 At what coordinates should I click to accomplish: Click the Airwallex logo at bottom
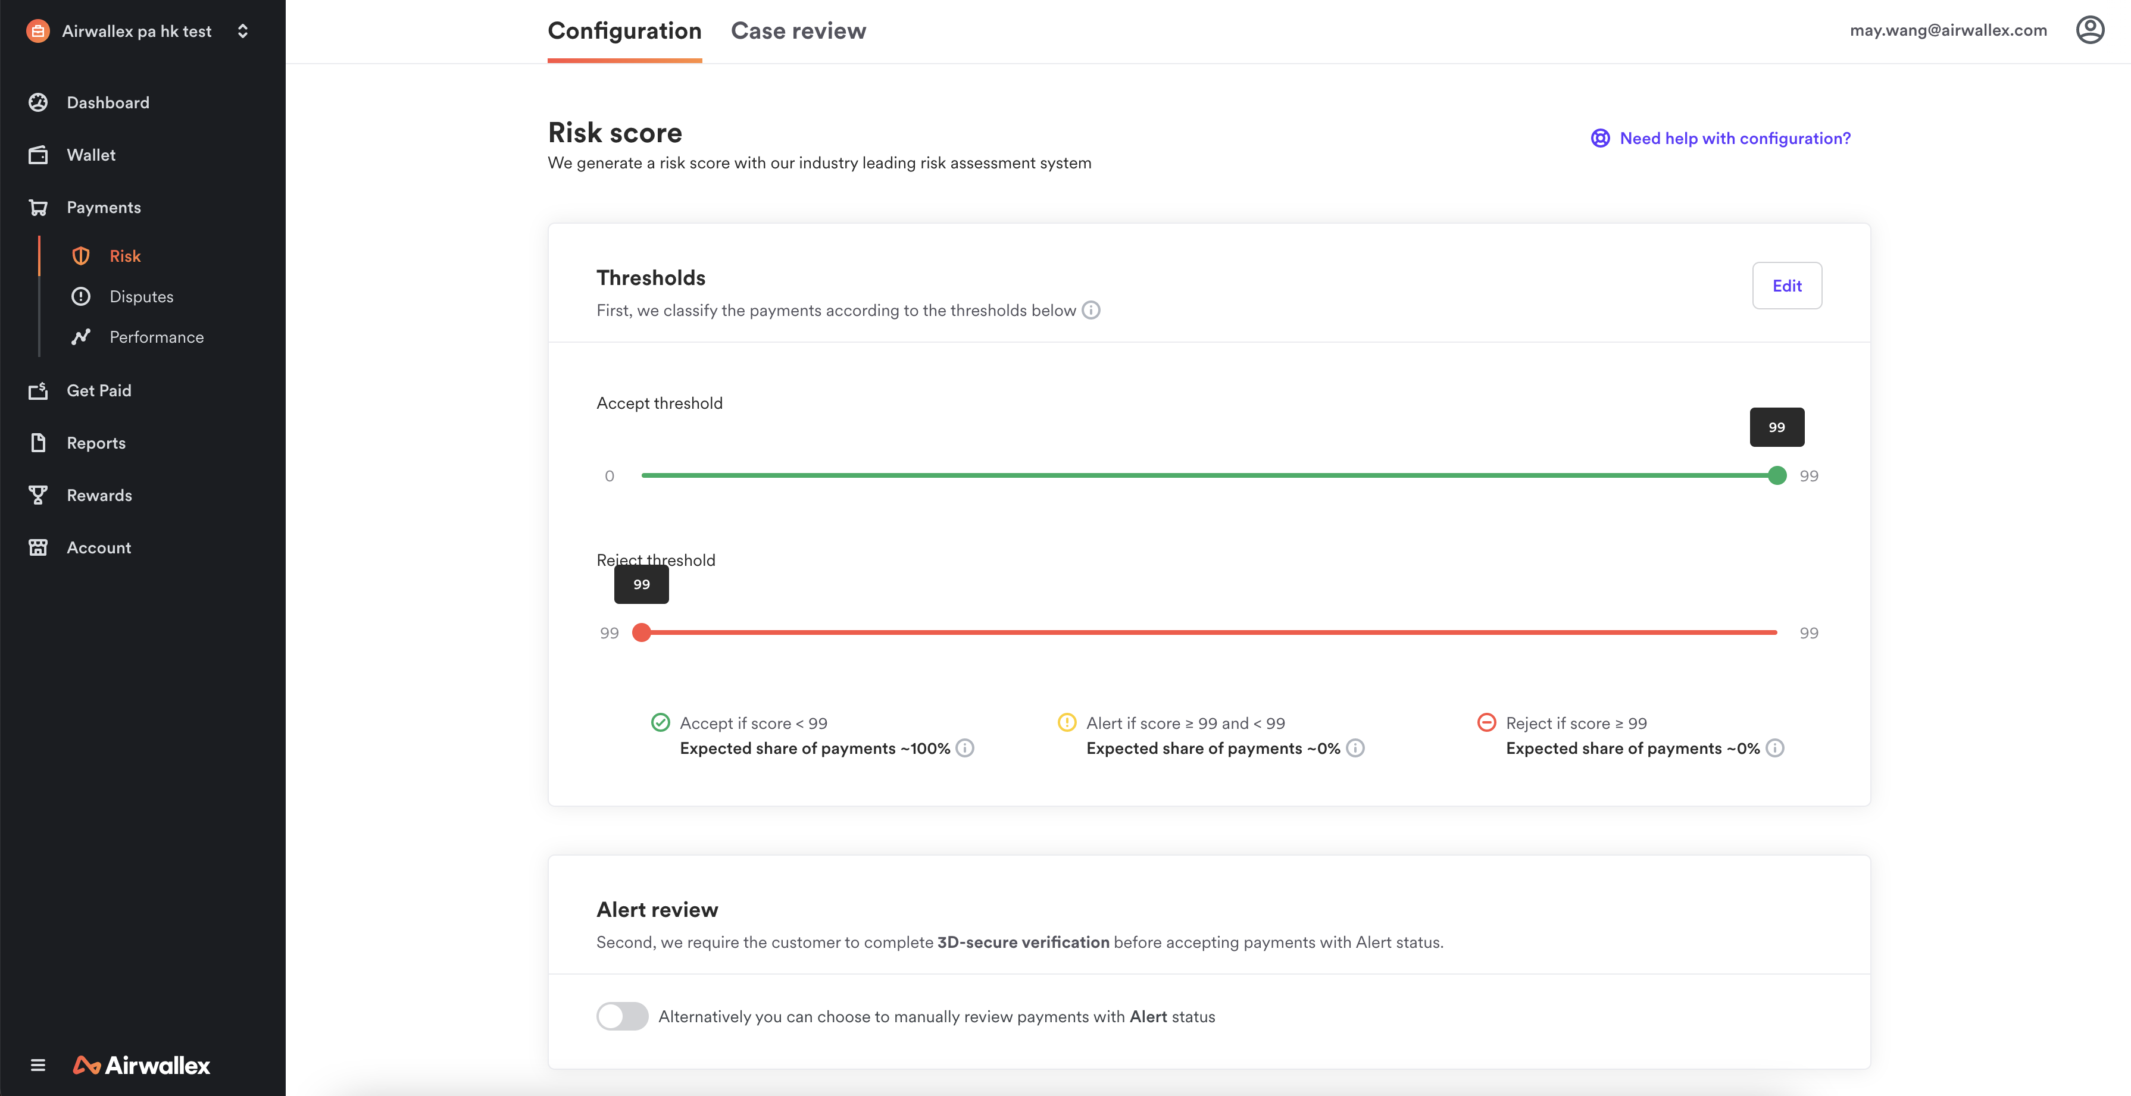[x=142, y=1064]
